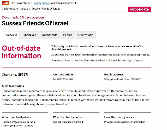Click the orange Beta badge
167x130 pixels.
pos(5,3)
